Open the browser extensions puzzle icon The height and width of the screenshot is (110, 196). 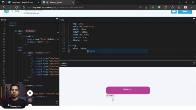tap(165, 7)
